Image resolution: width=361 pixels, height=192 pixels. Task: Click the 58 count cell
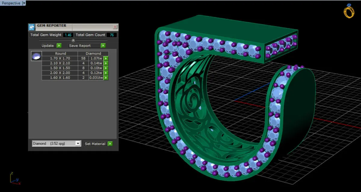(x=83, y=58)
